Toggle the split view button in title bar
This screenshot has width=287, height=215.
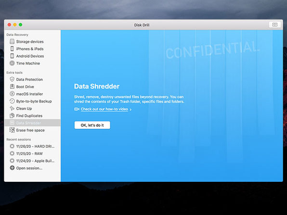pyautogui.click(x=275, y=25)
